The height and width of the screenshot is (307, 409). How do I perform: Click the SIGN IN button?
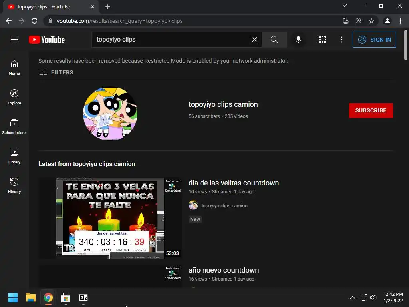click(x=374, y=40)
